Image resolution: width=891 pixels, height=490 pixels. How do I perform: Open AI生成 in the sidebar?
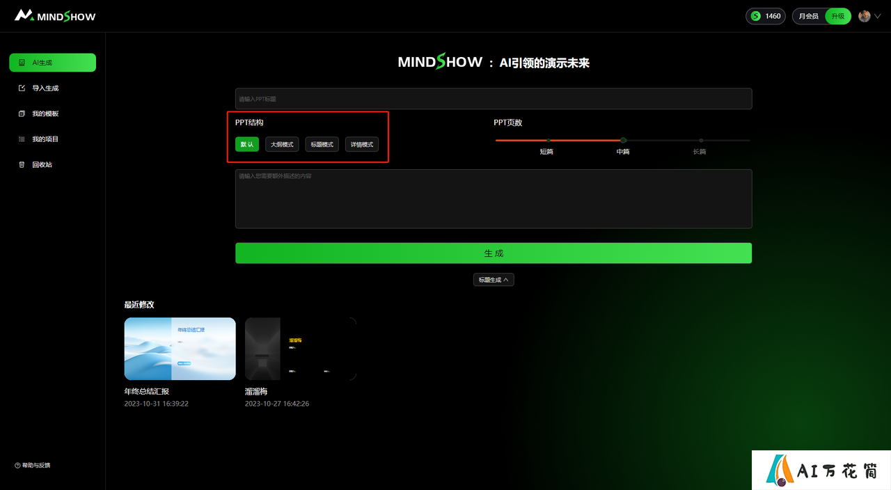52,63
